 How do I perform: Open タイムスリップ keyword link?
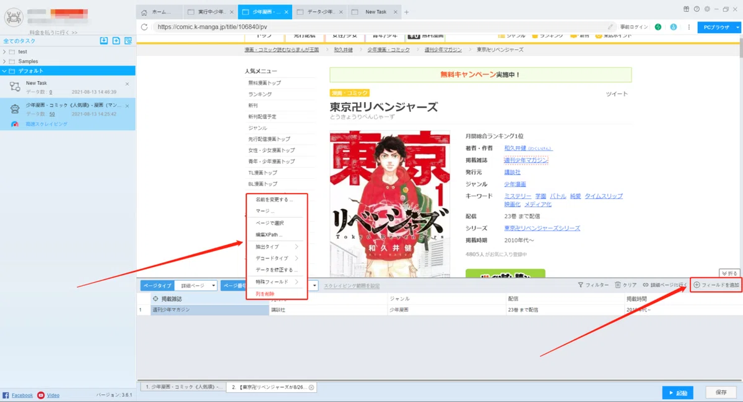[604, 196]
